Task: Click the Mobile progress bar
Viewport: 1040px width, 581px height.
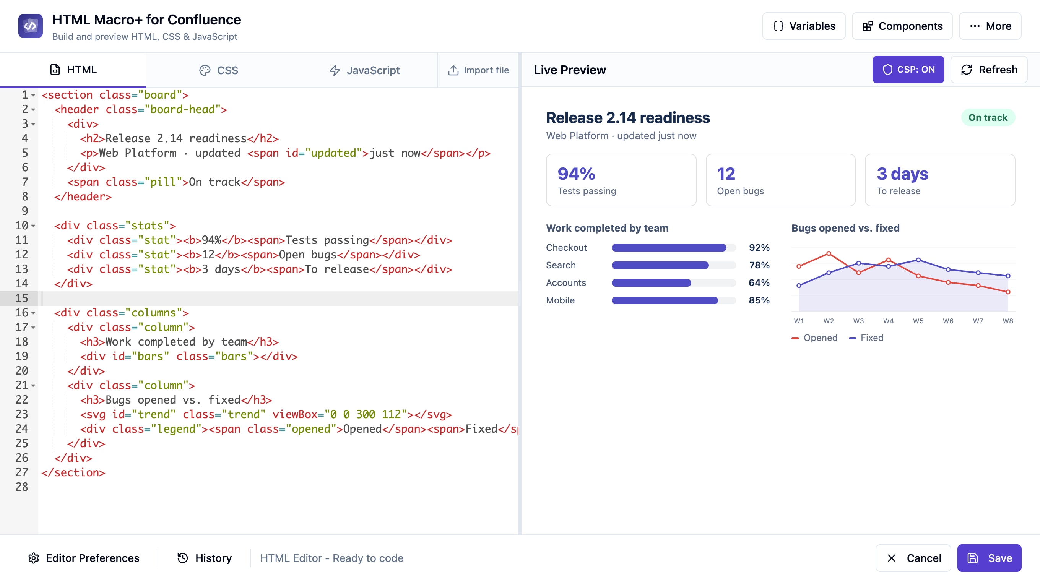Action: [x=673, y=300]
